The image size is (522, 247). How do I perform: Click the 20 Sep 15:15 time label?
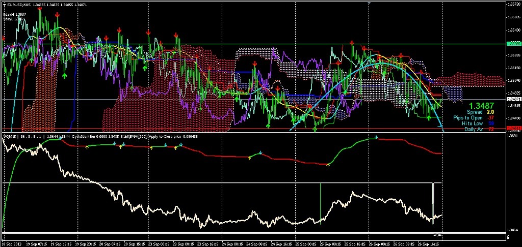(133, 243)
